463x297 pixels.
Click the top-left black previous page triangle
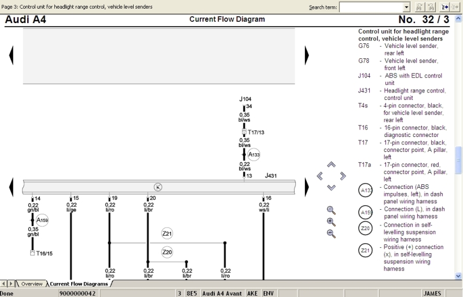coord(11,55)
